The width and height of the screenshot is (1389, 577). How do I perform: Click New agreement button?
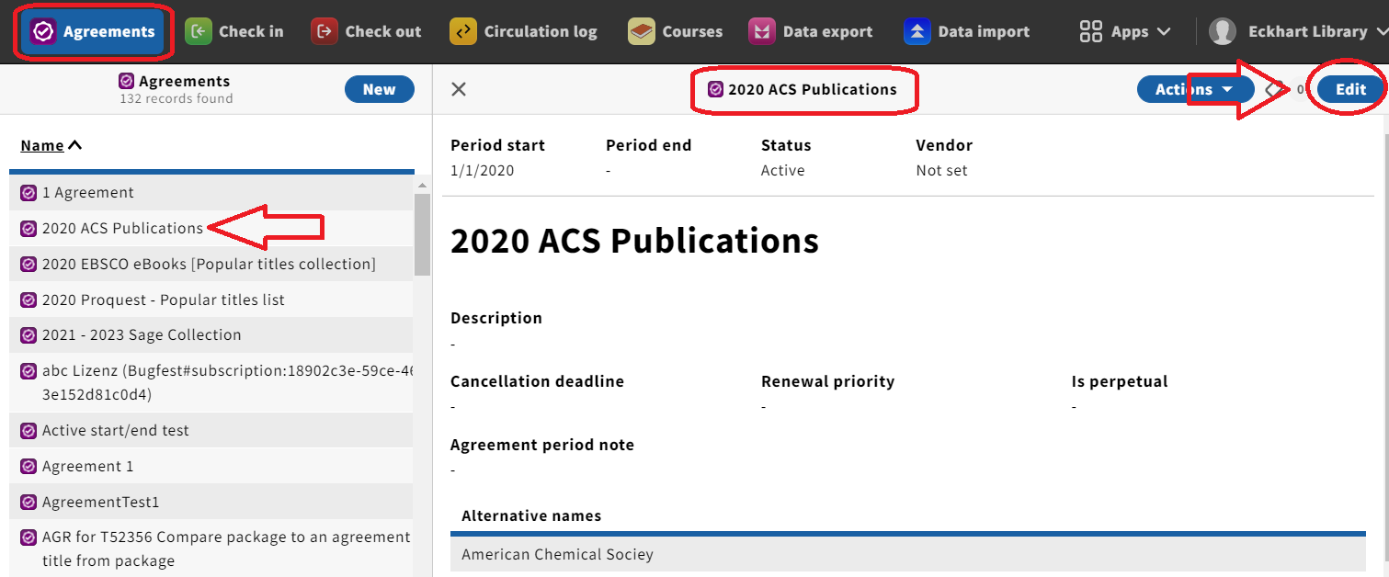tap(380, 89)
